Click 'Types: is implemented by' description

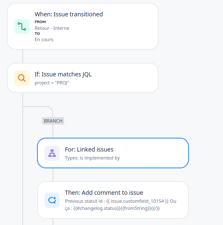click(x=92, y=158)
